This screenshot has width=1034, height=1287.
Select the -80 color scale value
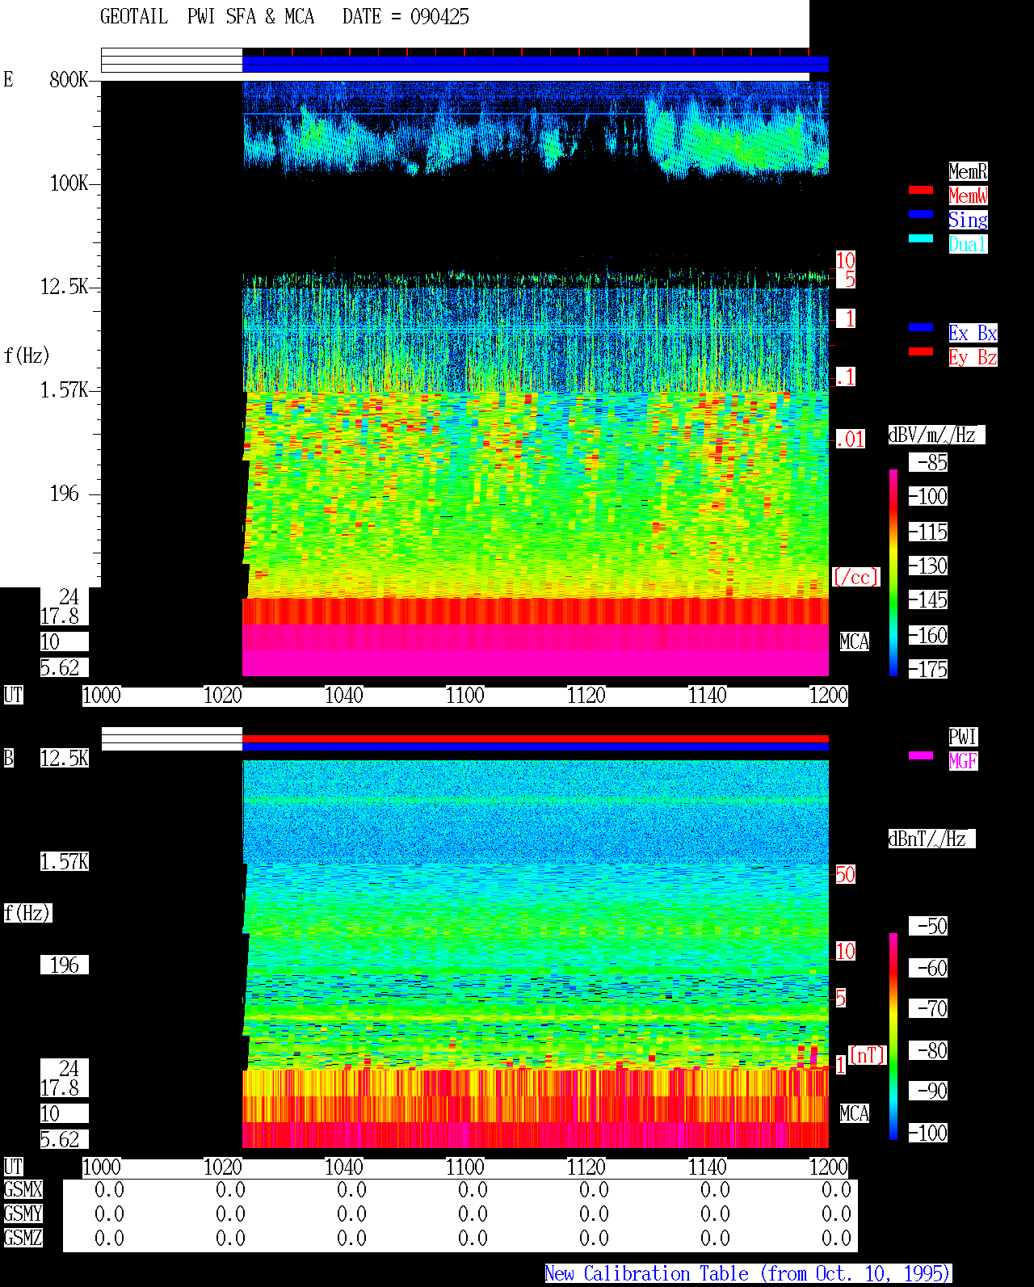pos(929,1050)
